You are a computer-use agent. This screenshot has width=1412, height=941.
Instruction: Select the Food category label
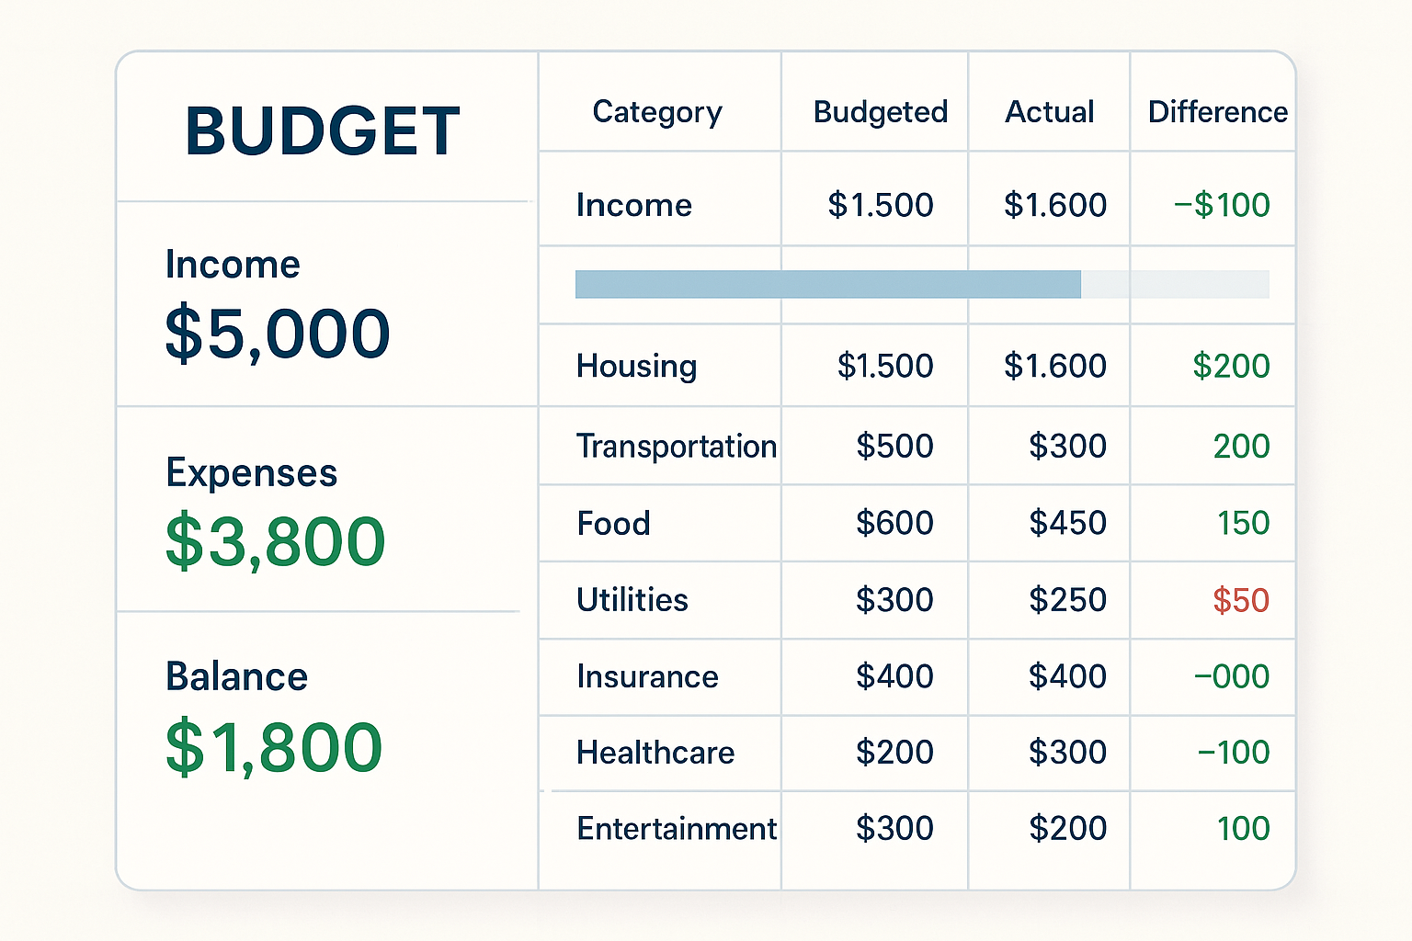click(x=613, y=524)
